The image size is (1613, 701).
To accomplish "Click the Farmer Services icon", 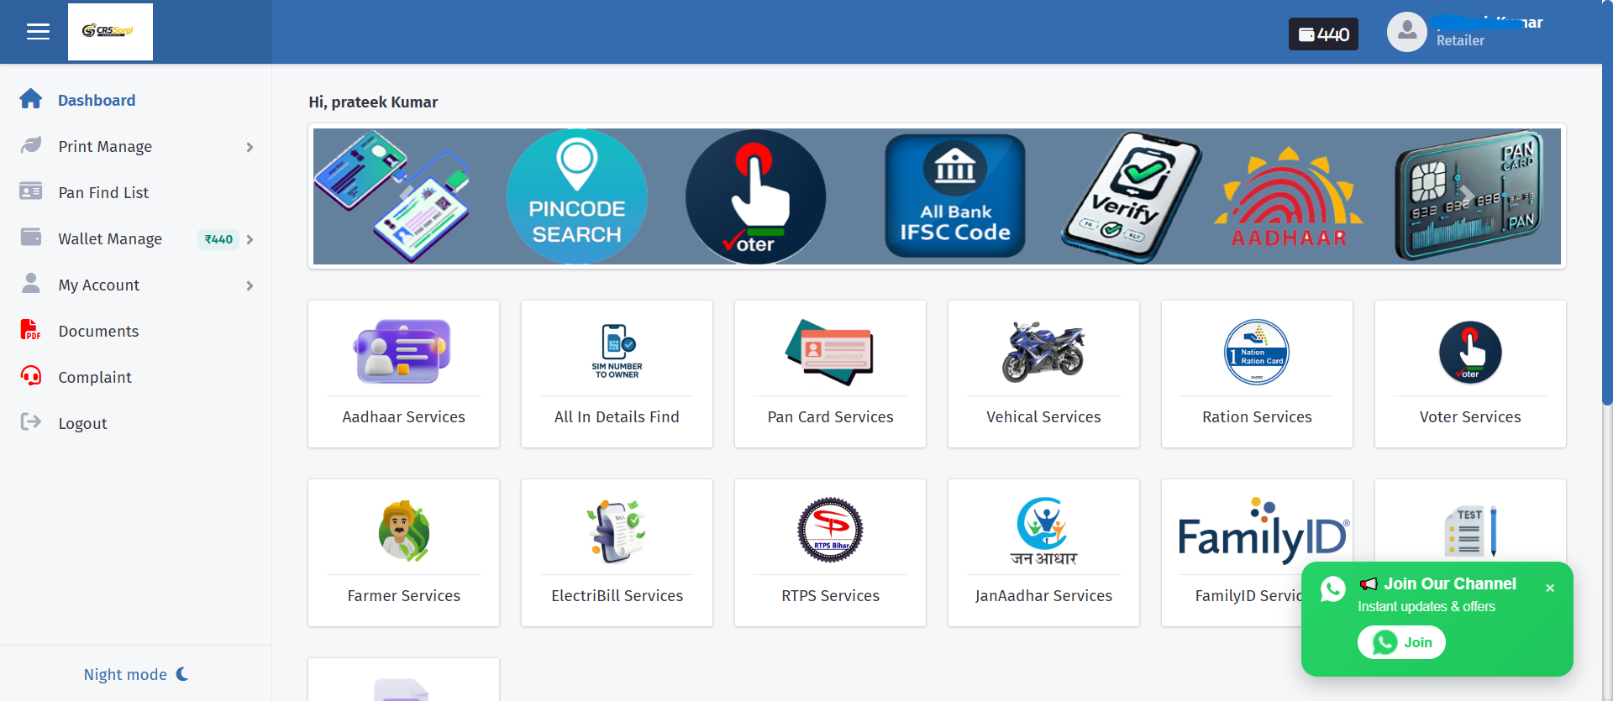I will pos(403,531).
